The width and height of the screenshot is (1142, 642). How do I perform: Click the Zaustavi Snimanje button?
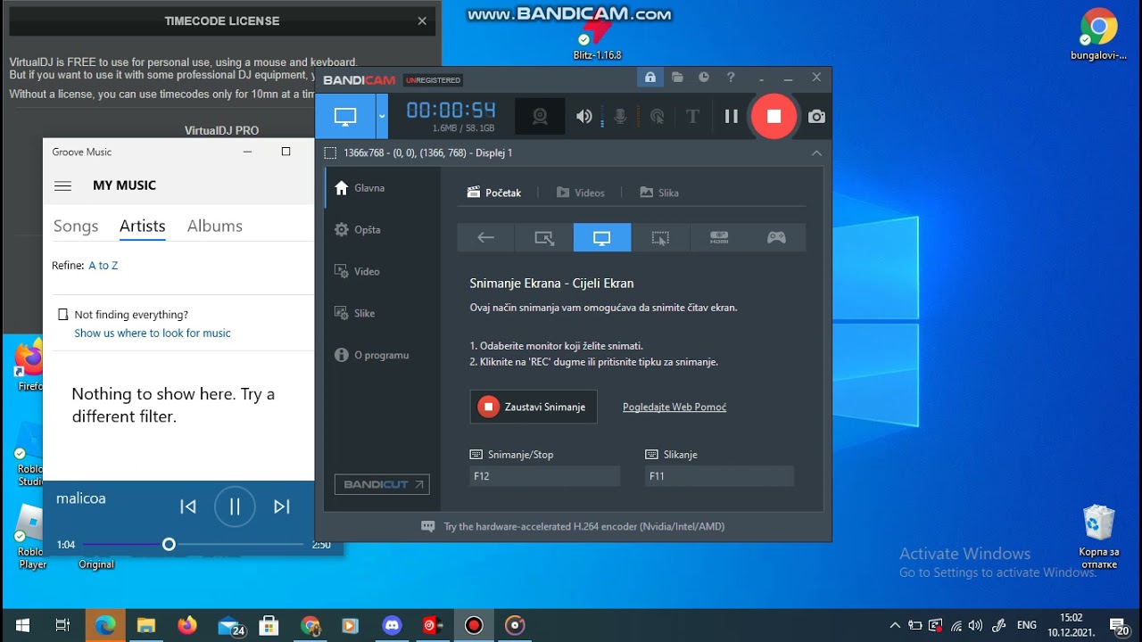[534, 407]
